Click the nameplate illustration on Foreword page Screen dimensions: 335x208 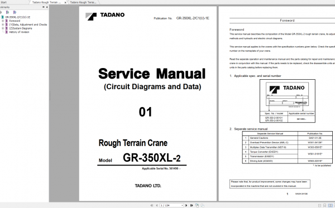point(288,94)
